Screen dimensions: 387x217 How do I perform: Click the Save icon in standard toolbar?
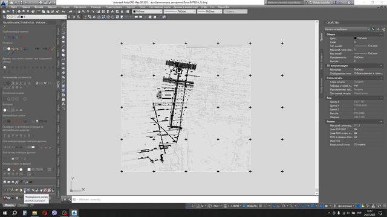click(13, 11)
